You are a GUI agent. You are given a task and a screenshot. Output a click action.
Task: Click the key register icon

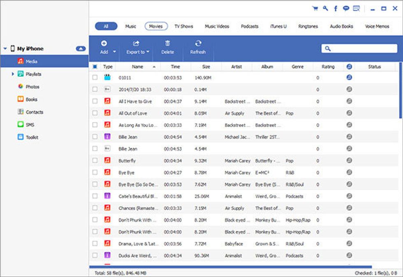click(325, 8)
